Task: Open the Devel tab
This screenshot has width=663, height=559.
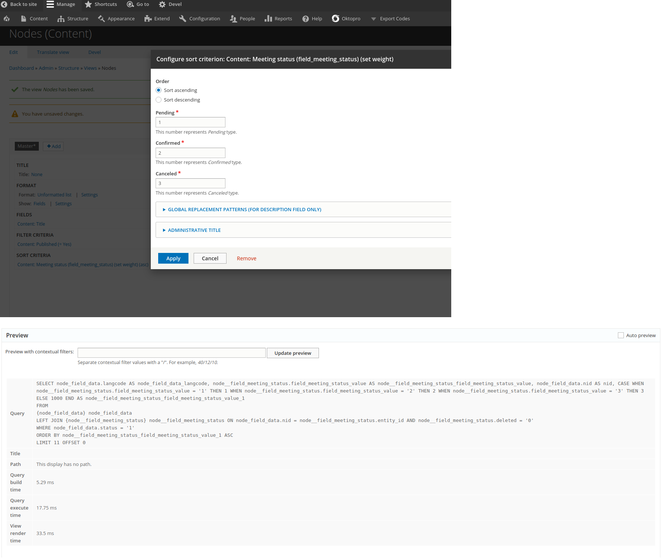Action: 94,52
